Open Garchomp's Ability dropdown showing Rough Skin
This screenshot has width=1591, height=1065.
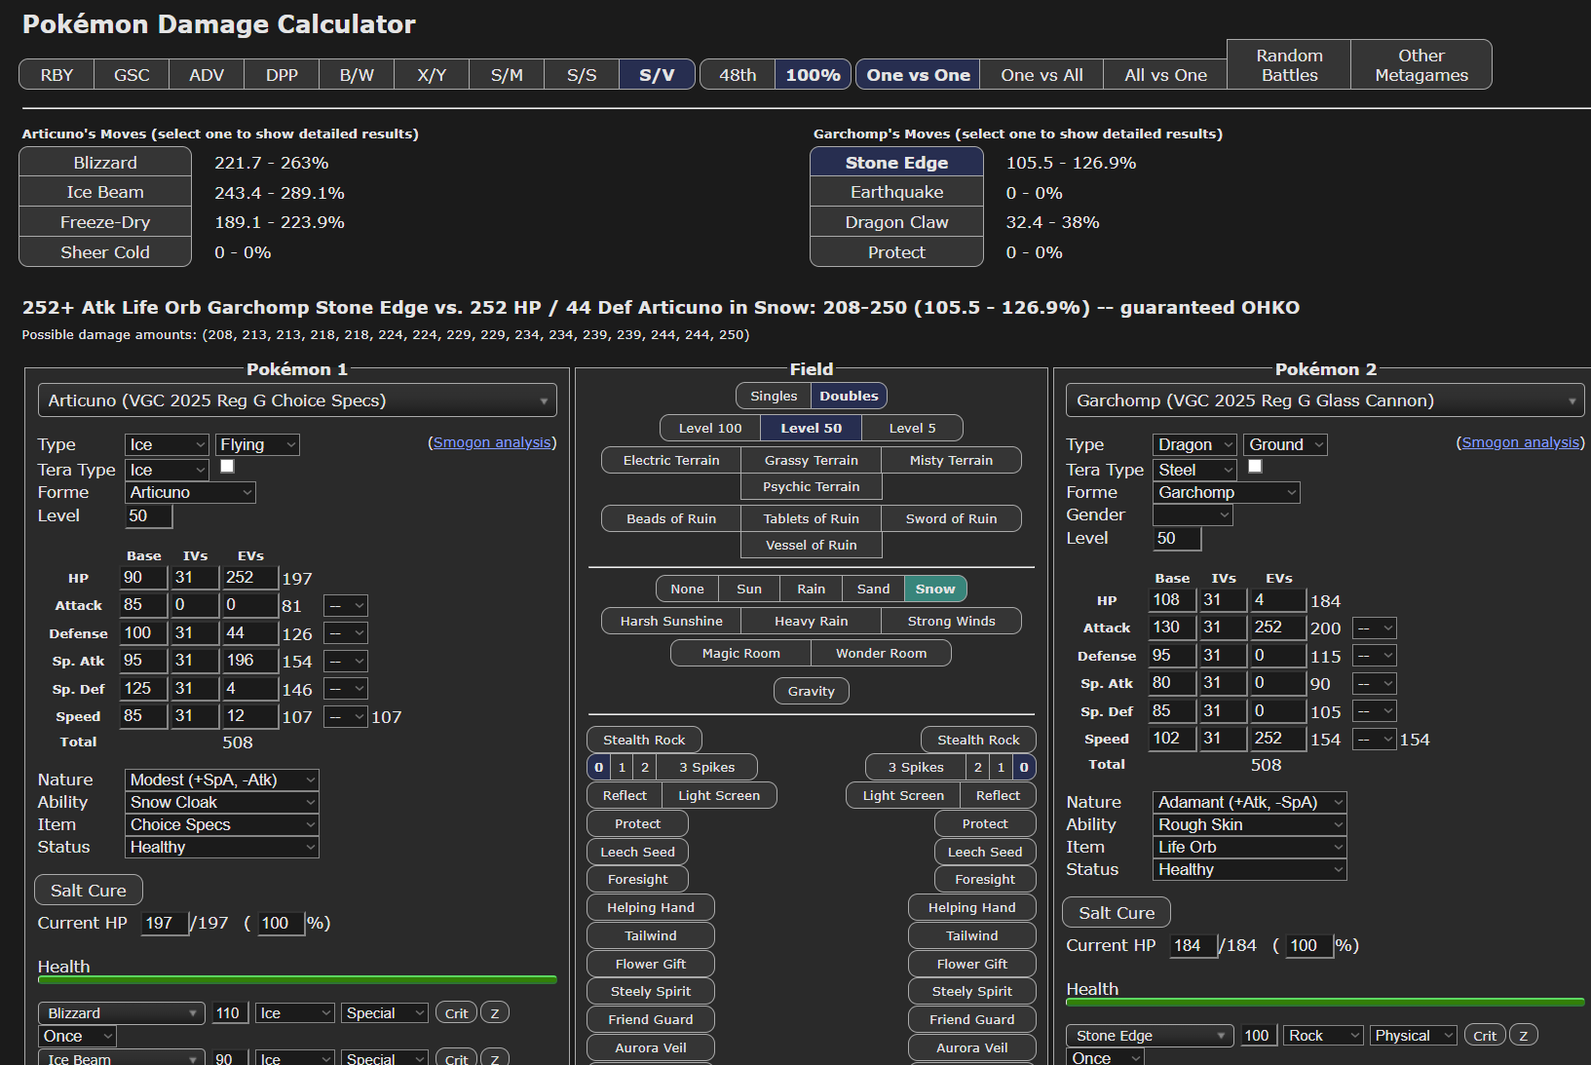pyautogui.click(x=1249, y=824)
